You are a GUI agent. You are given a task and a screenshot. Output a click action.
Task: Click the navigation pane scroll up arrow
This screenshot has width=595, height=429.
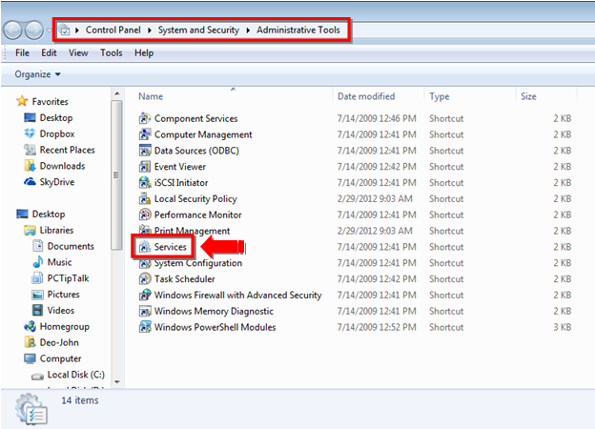[117, 93]
